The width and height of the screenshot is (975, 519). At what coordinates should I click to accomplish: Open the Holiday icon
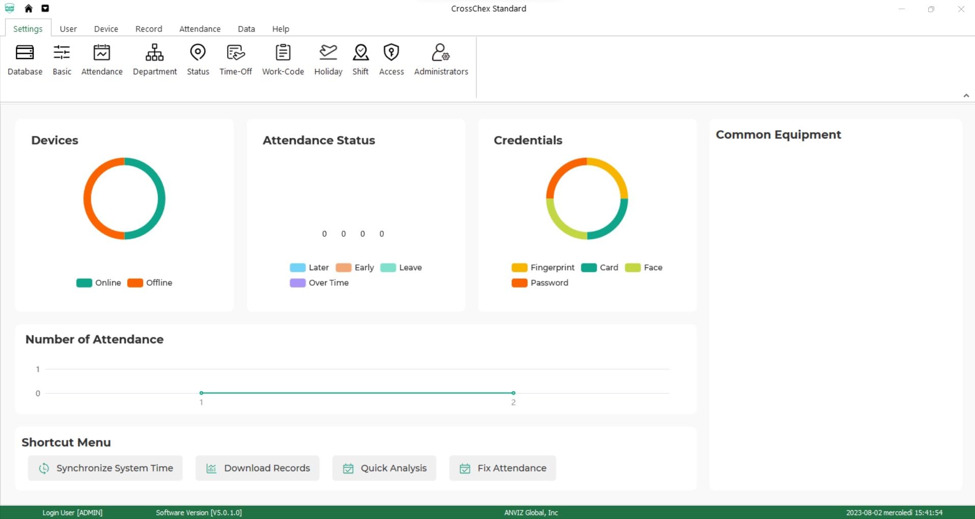tap(328, 60)
